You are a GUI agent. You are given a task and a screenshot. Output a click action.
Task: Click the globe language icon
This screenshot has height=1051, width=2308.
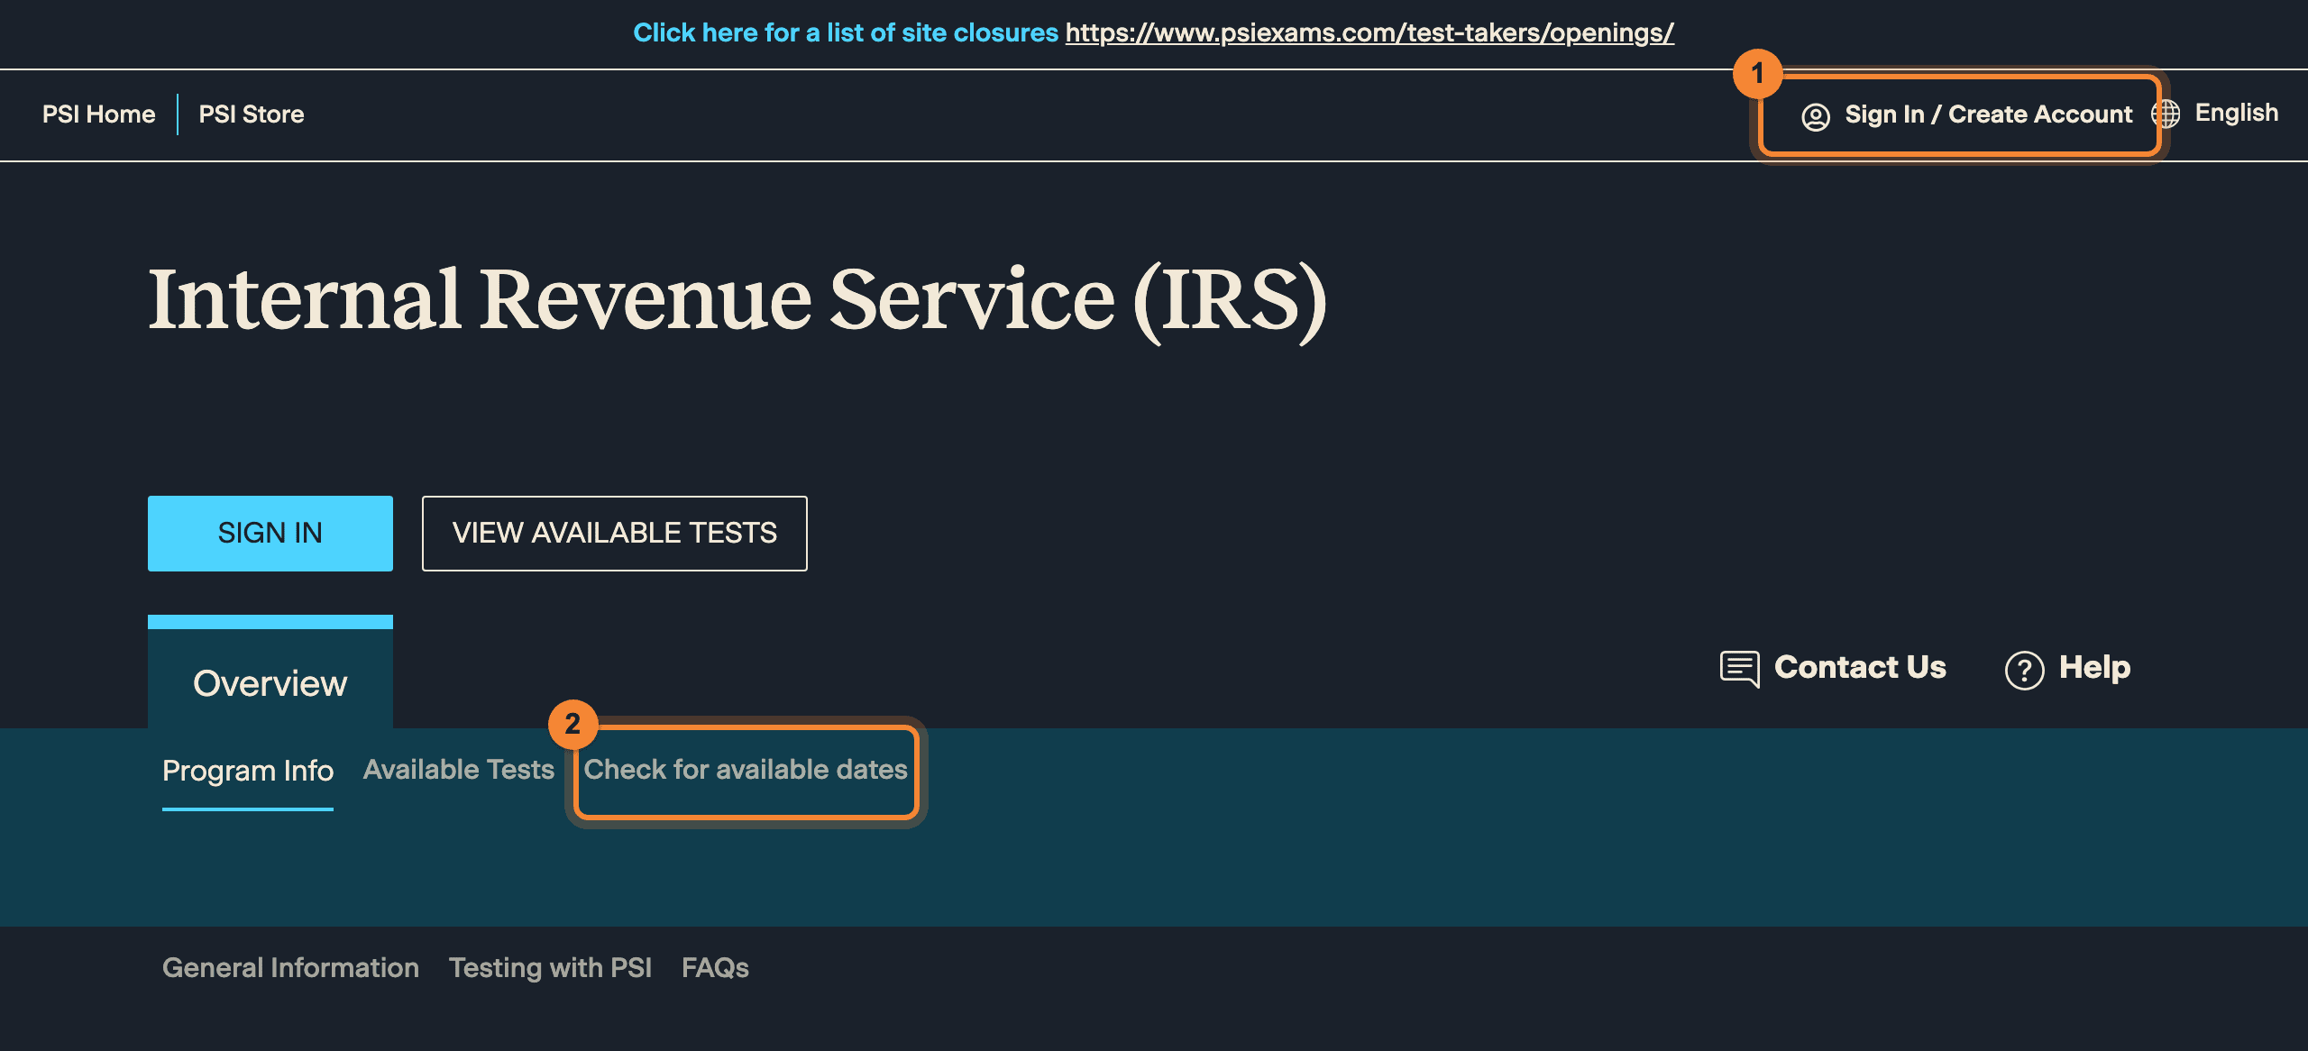pyautogui.click(x=2167, y=114)
